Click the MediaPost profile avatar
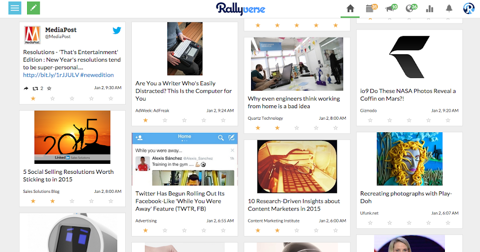 pos(32,35)
